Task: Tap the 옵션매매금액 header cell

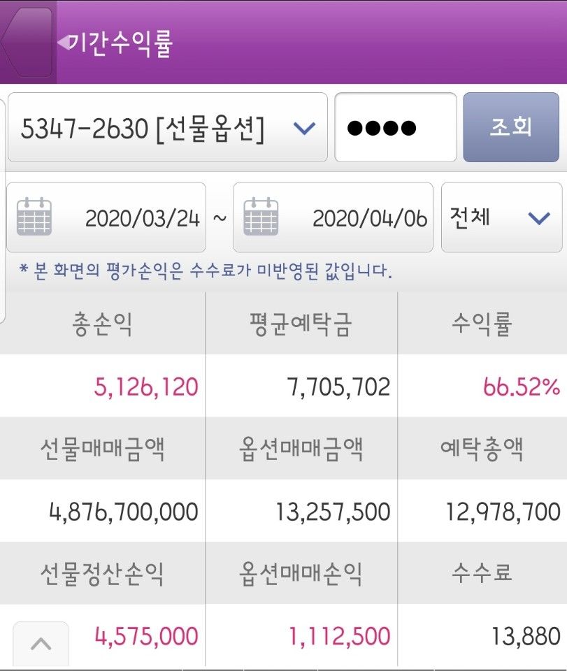Action: (x=300, y=449)
